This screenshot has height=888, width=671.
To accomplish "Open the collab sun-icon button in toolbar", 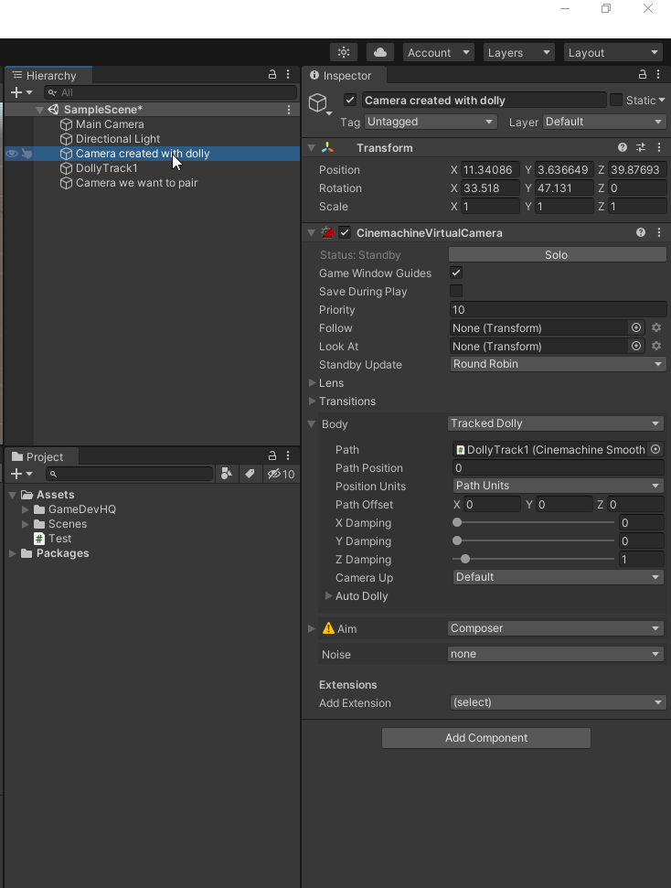I will coord(344,53).
